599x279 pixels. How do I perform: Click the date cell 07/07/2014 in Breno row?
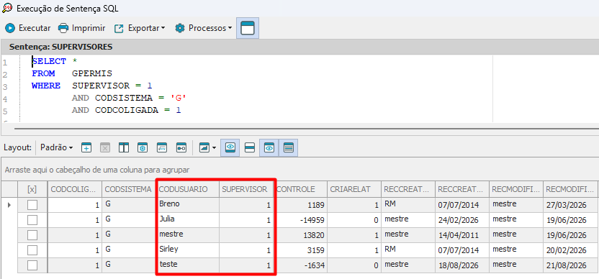(x=462, y=205)
